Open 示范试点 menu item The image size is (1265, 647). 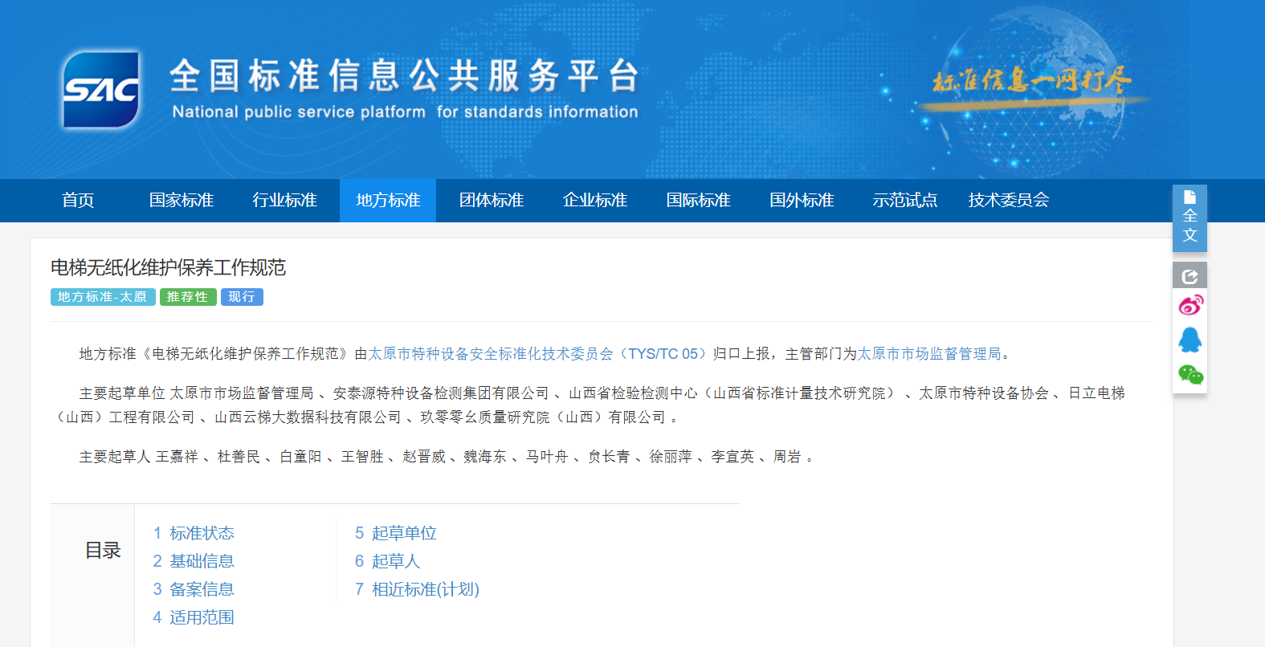[x=905, y=200]
